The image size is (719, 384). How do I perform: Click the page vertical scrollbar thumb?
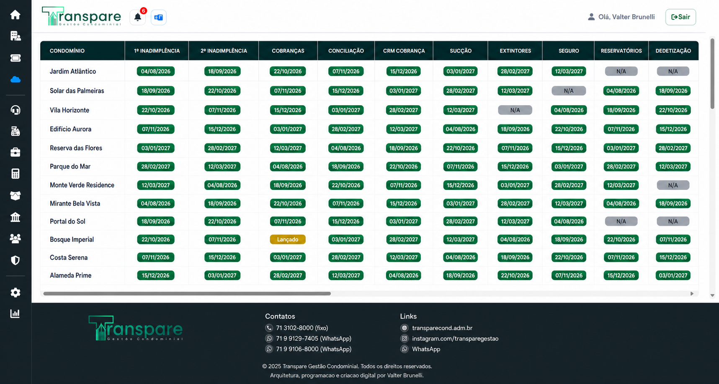click(712, 74)
